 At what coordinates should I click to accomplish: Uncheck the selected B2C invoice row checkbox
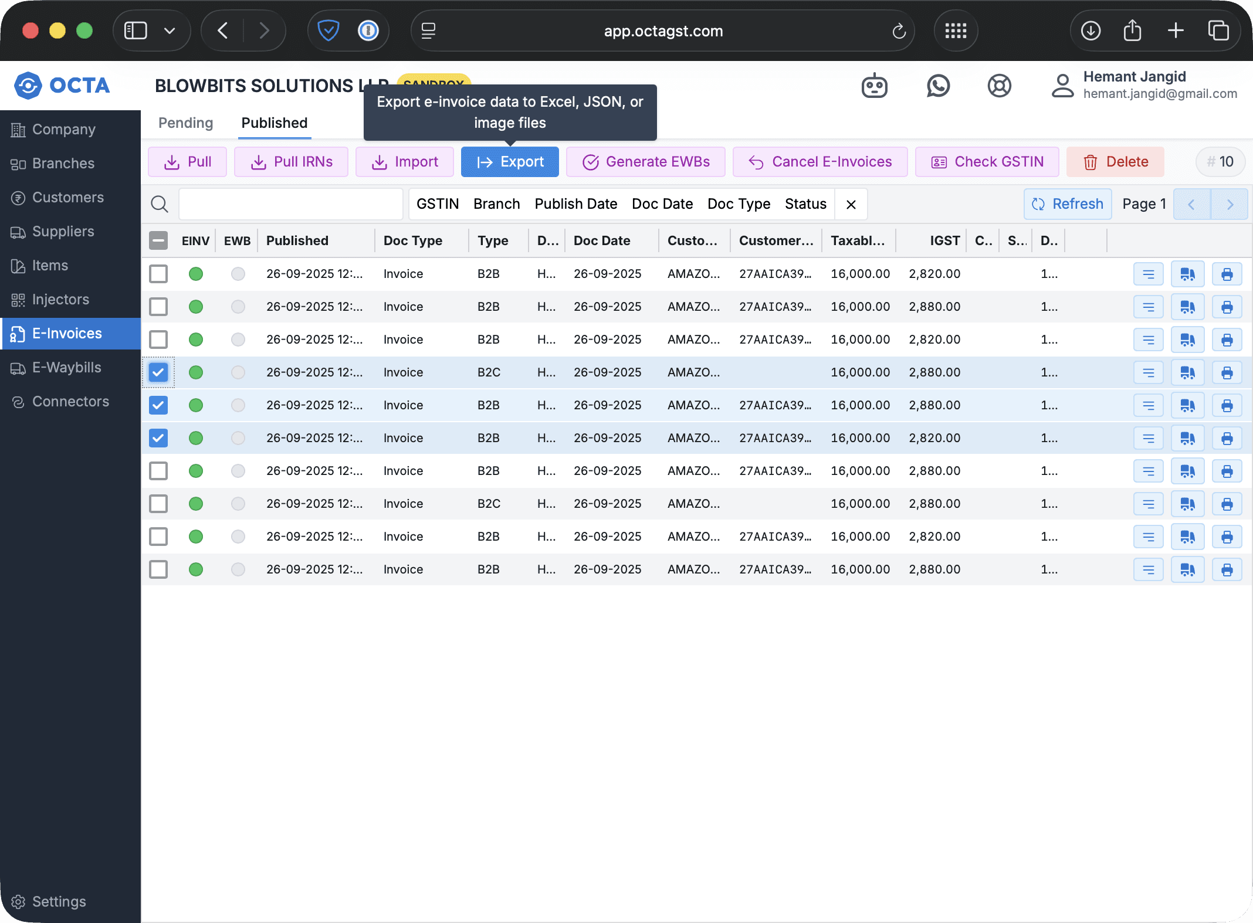158,372
